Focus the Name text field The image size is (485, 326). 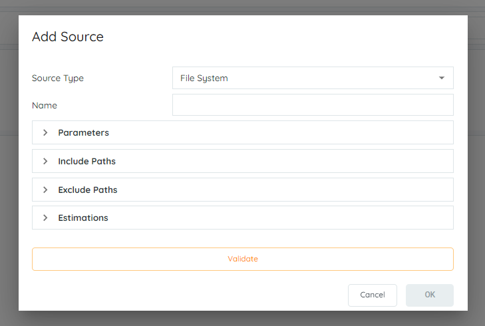tap(313, 105)
